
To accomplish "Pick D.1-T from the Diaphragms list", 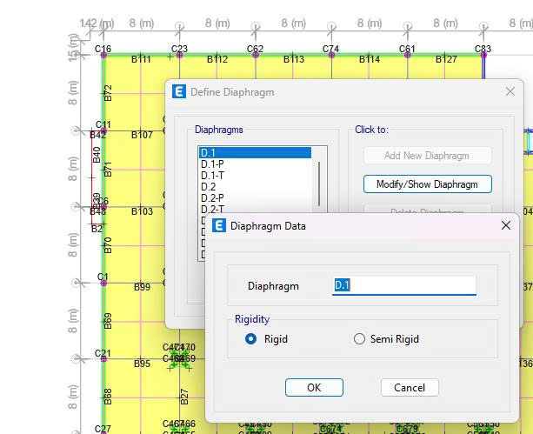I will (213, 176).
